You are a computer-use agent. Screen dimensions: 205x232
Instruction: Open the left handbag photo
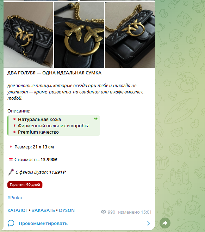coord(28,35)
